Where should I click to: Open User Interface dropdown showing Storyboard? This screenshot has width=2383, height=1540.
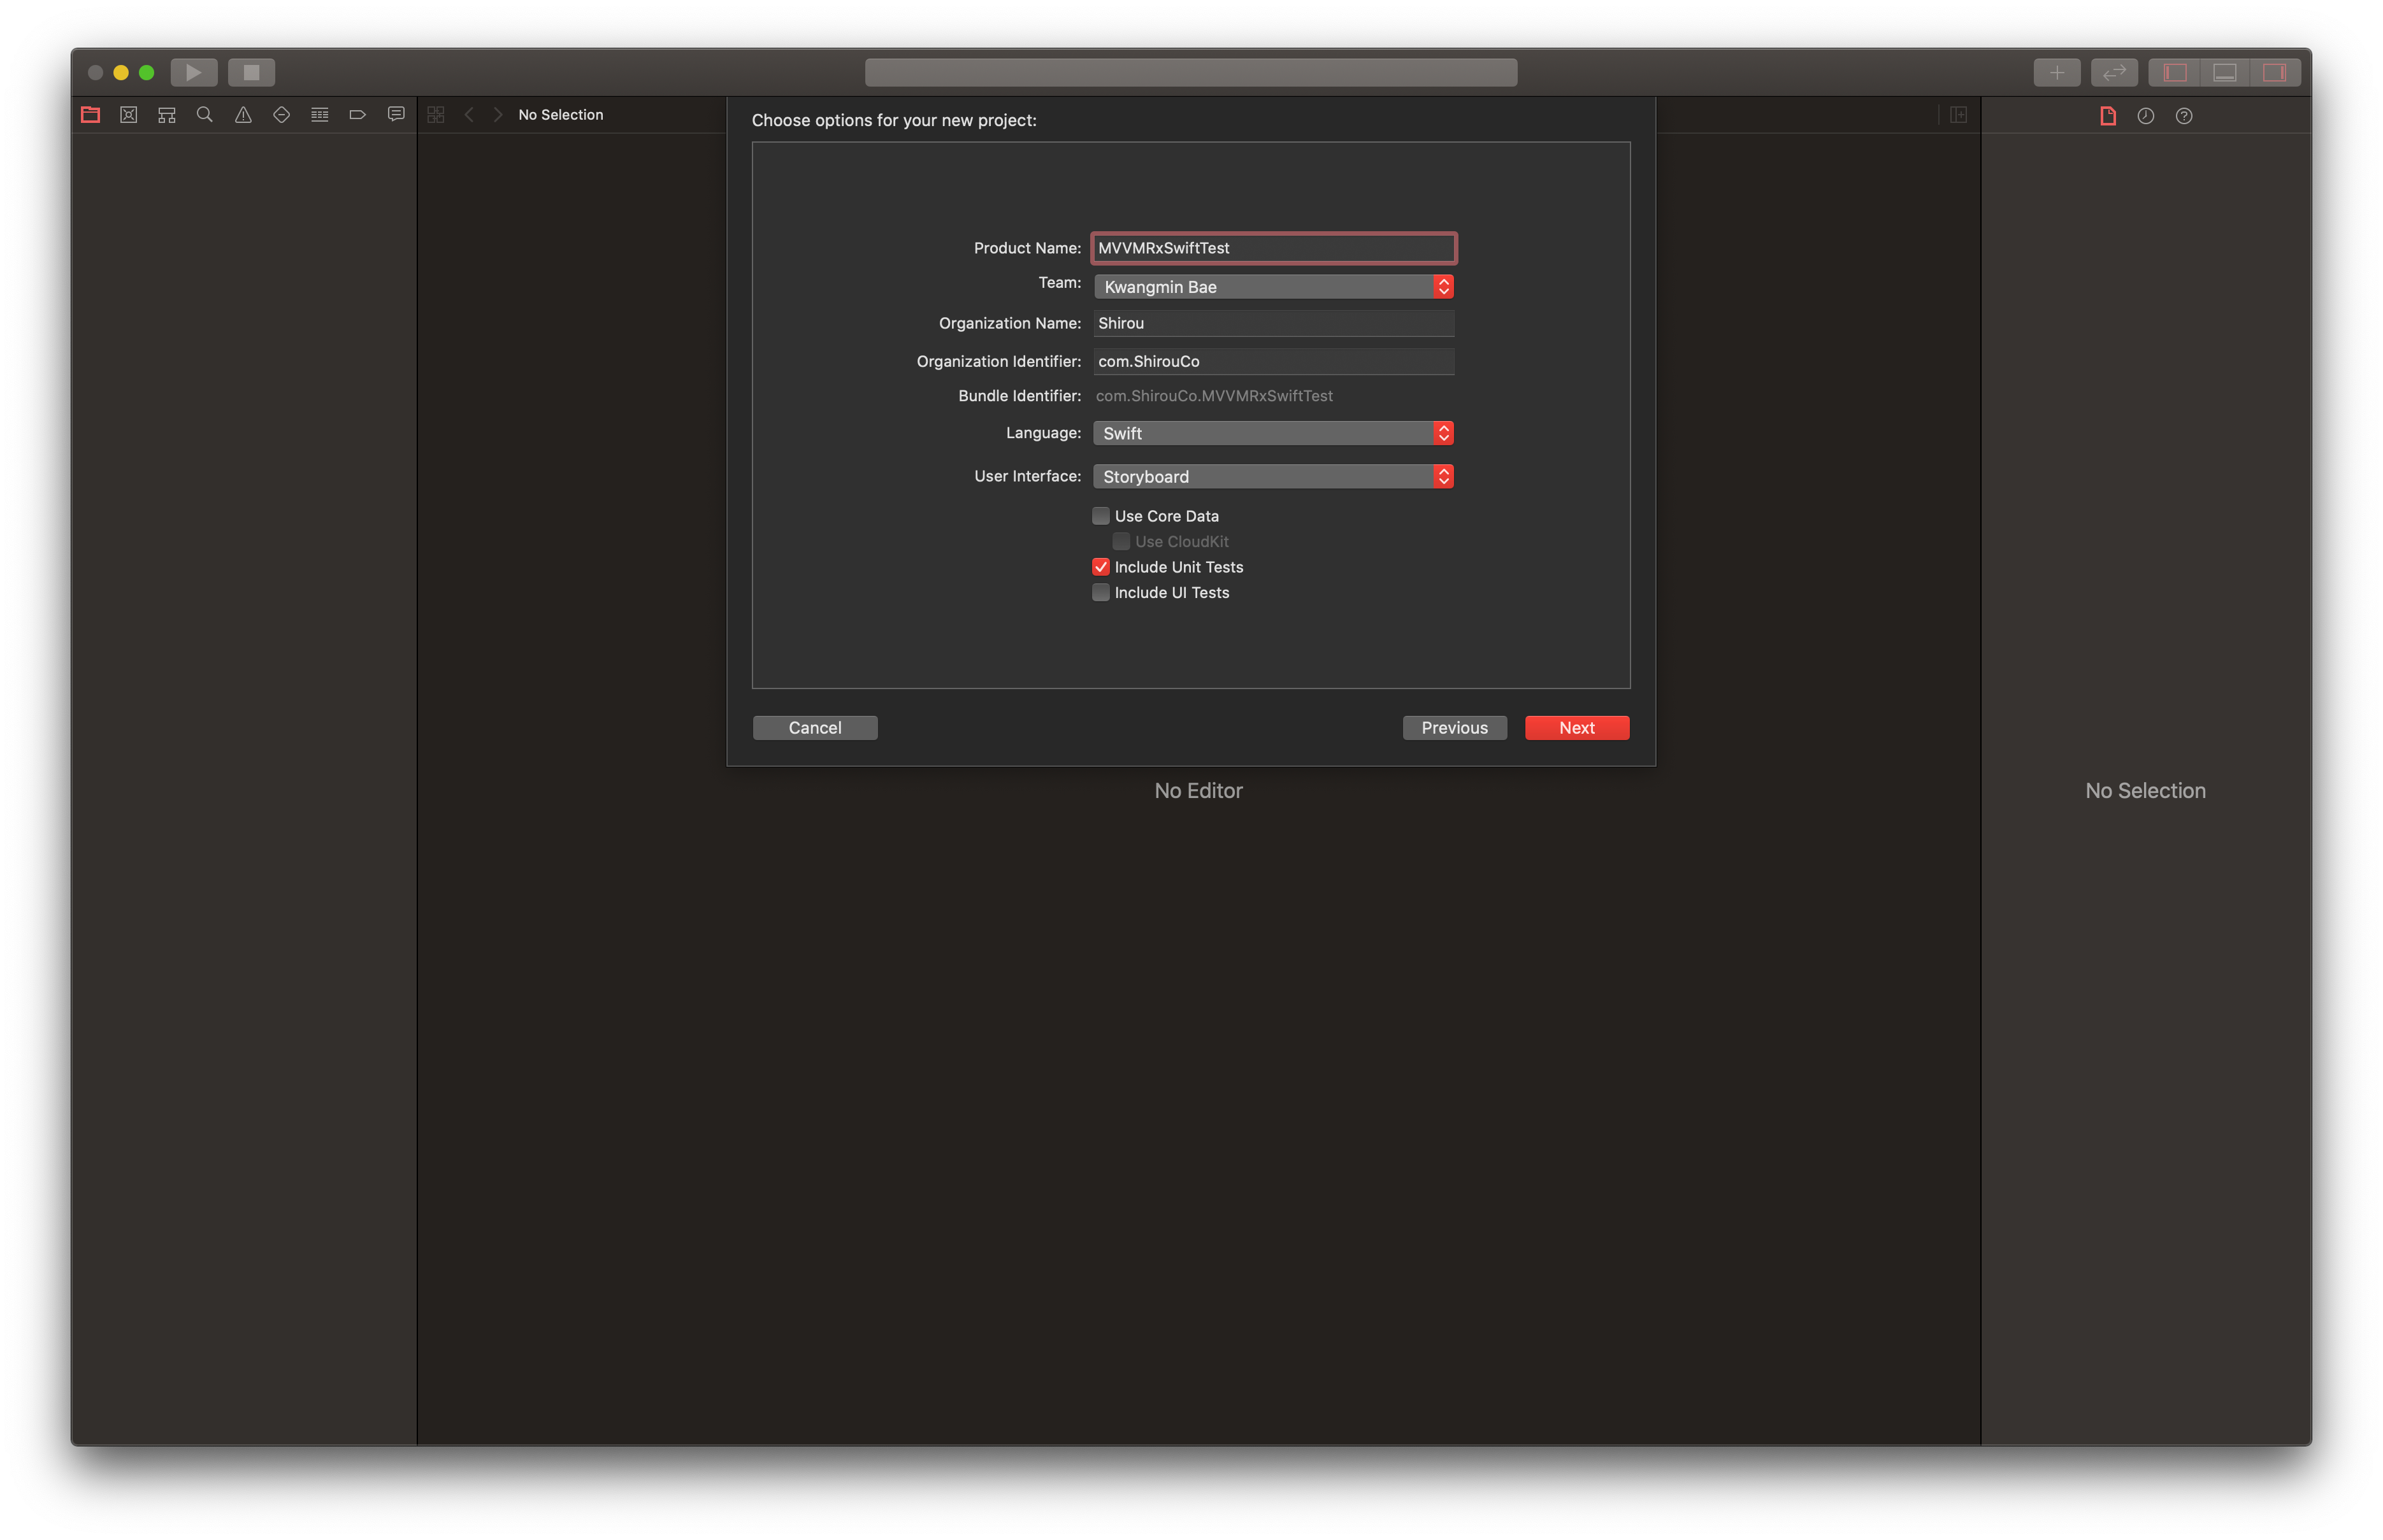click(1272, 477)
